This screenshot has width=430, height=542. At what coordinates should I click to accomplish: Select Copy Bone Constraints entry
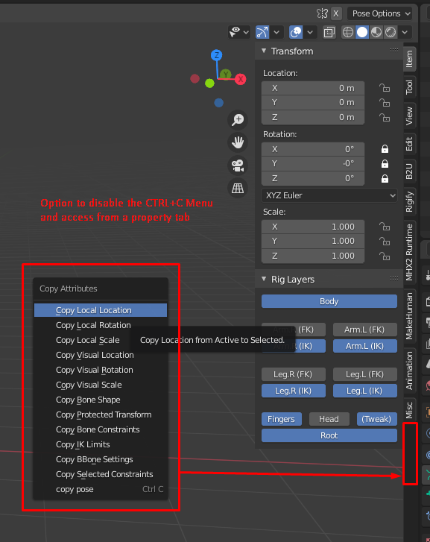(x=101, y=429)
